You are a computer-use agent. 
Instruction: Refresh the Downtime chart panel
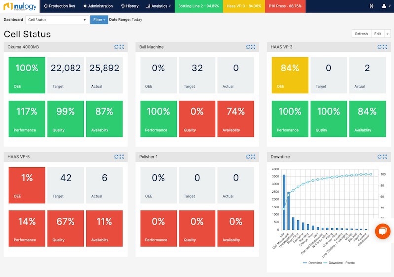click(x=379, y=157)
